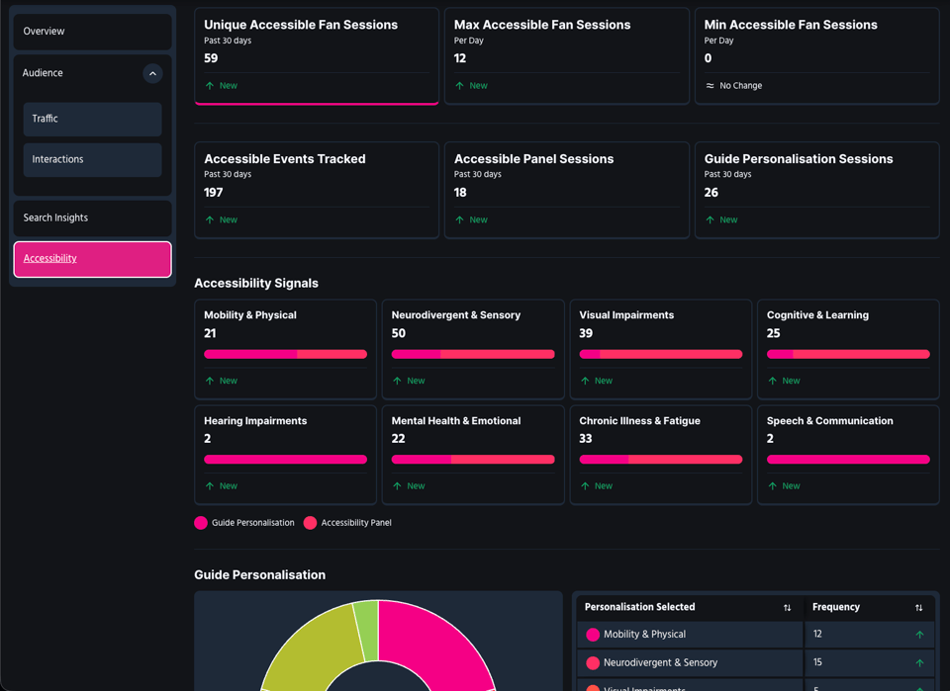
Task: Click the Guide Personalisation legend swatch
Action: coord(201,523)
